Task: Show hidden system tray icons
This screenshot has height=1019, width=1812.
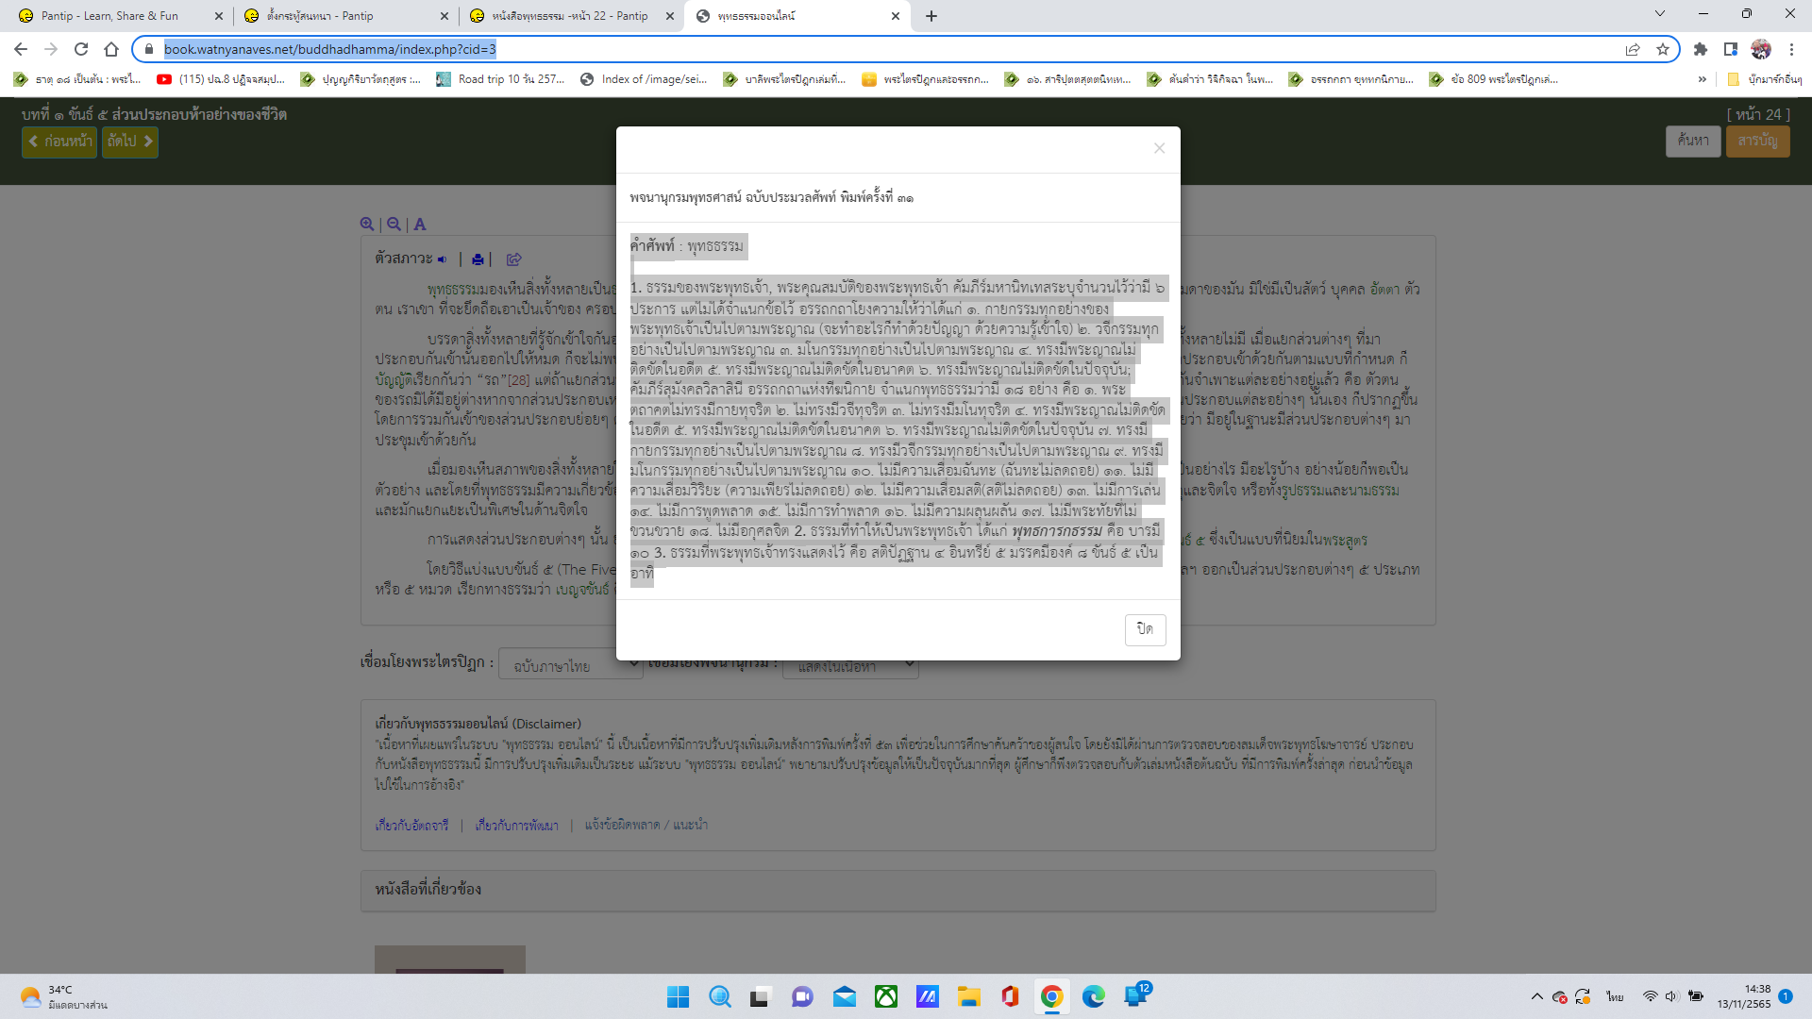Action: click(x=1537, y=996)
